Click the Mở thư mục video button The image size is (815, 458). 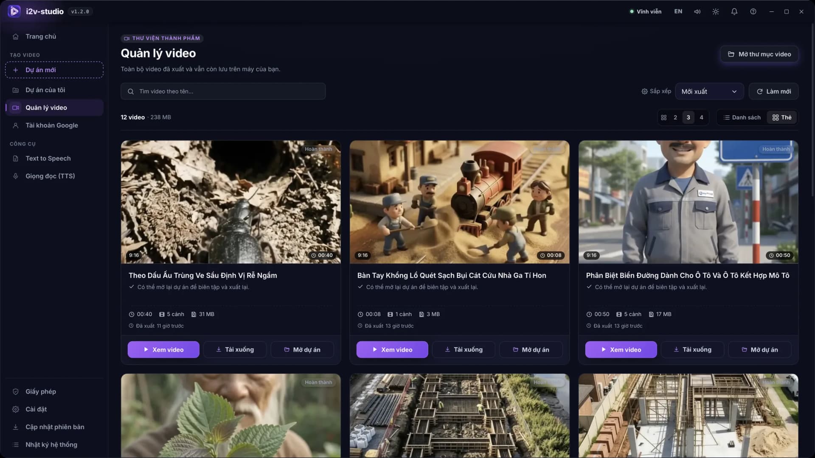tap(759, 54)
